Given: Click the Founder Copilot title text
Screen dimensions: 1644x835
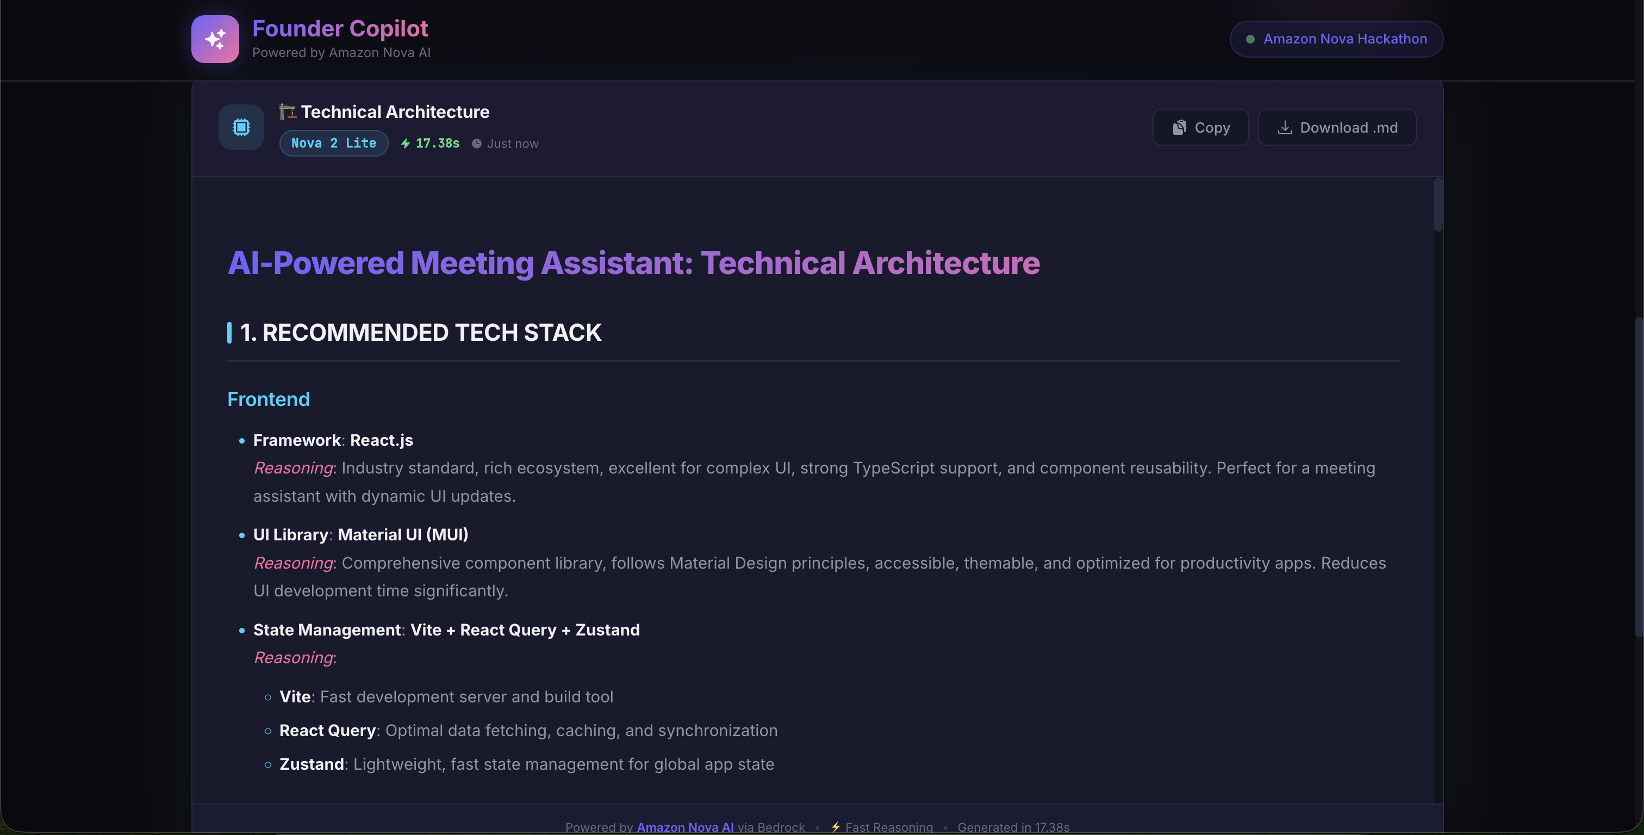Looking at the screenshot, I should coord(340,29).
